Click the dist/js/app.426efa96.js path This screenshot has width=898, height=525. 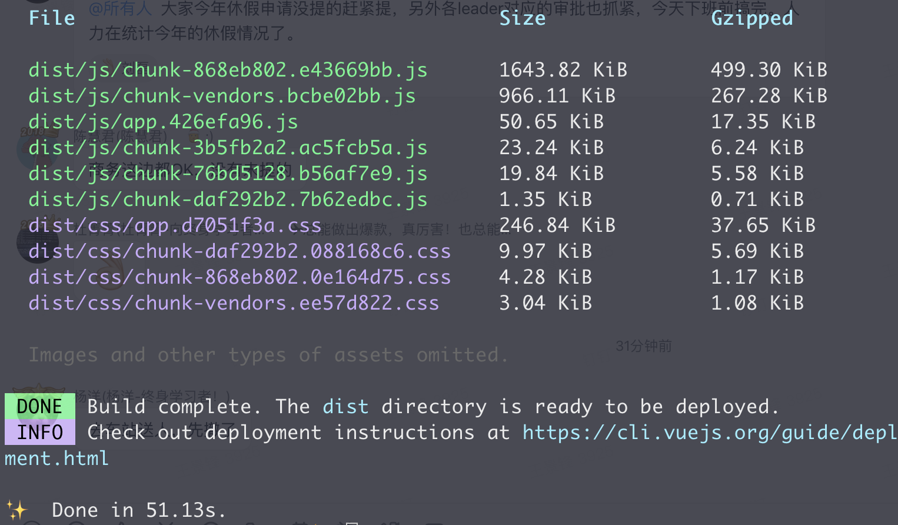163,122
